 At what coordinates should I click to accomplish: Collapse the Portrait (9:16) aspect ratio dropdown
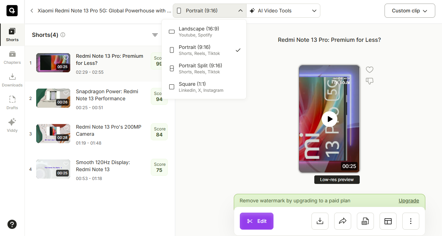point(210,11)
